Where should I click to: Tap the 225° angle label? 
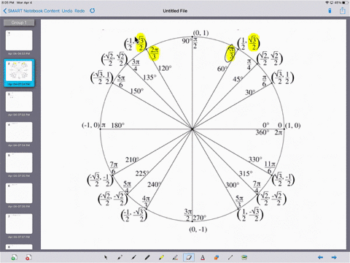[x=142, y=173]
